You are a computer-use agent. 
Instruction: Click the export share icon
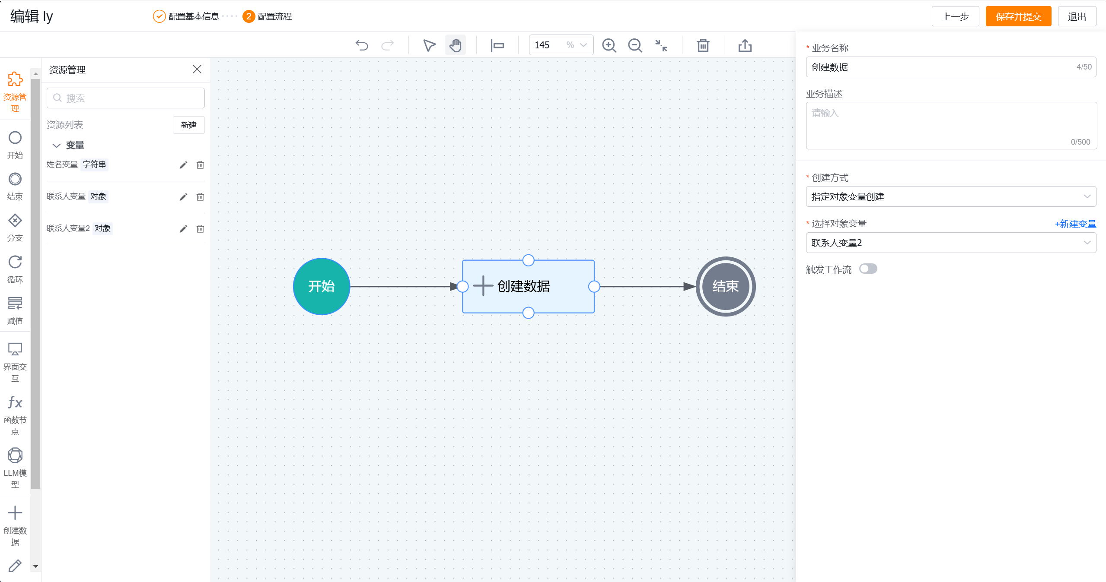[x=745, y=45]
